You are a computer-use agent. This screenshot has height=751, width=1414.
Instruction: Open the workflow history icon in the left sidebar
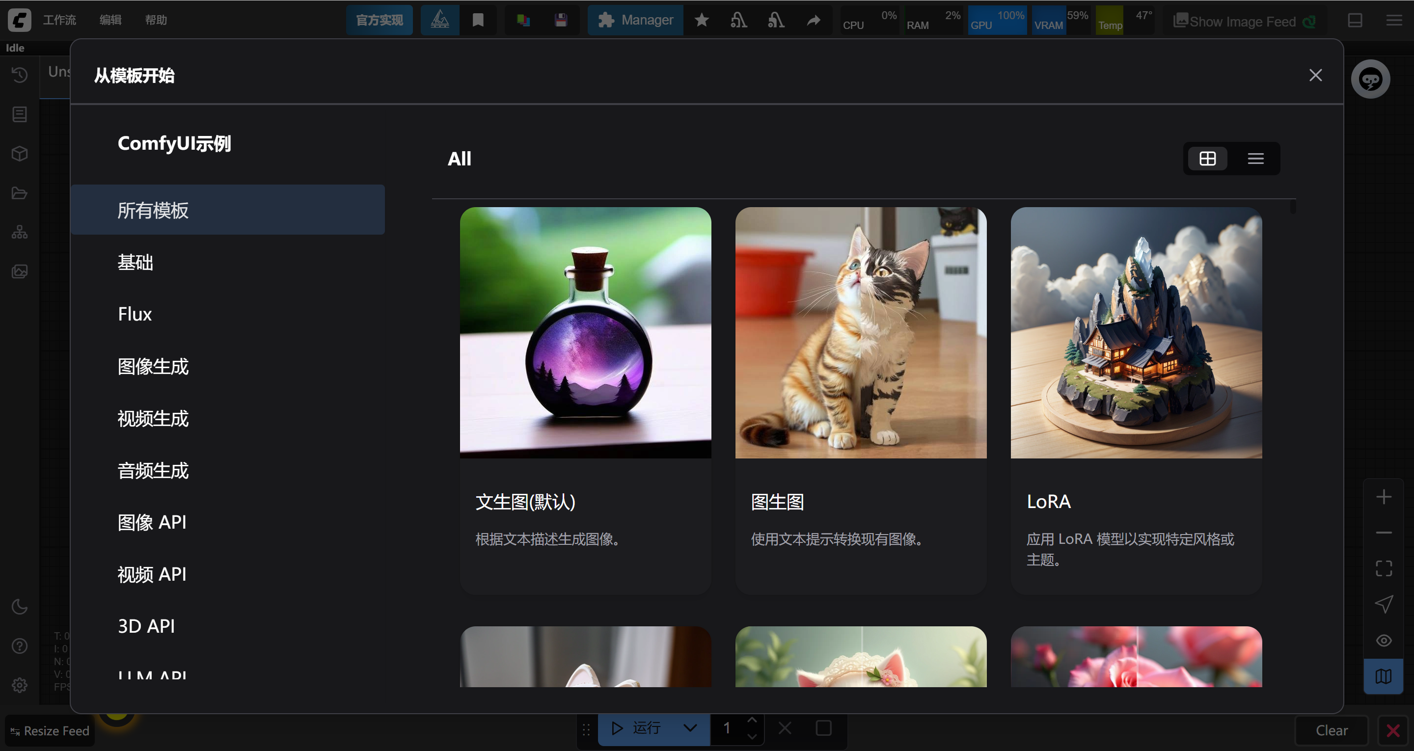(x=19, y=75)
